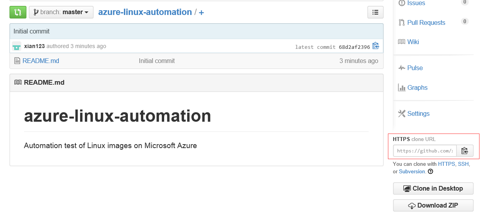487x219 pixels.
Task: Click the xian123 avatar thumbnail
Action: pos(17,46)
